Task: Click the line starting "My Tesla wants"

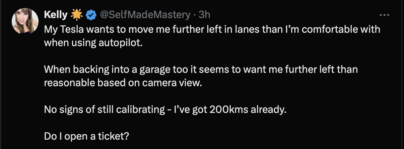Action: pyautogui.click(x=212, y=29)
